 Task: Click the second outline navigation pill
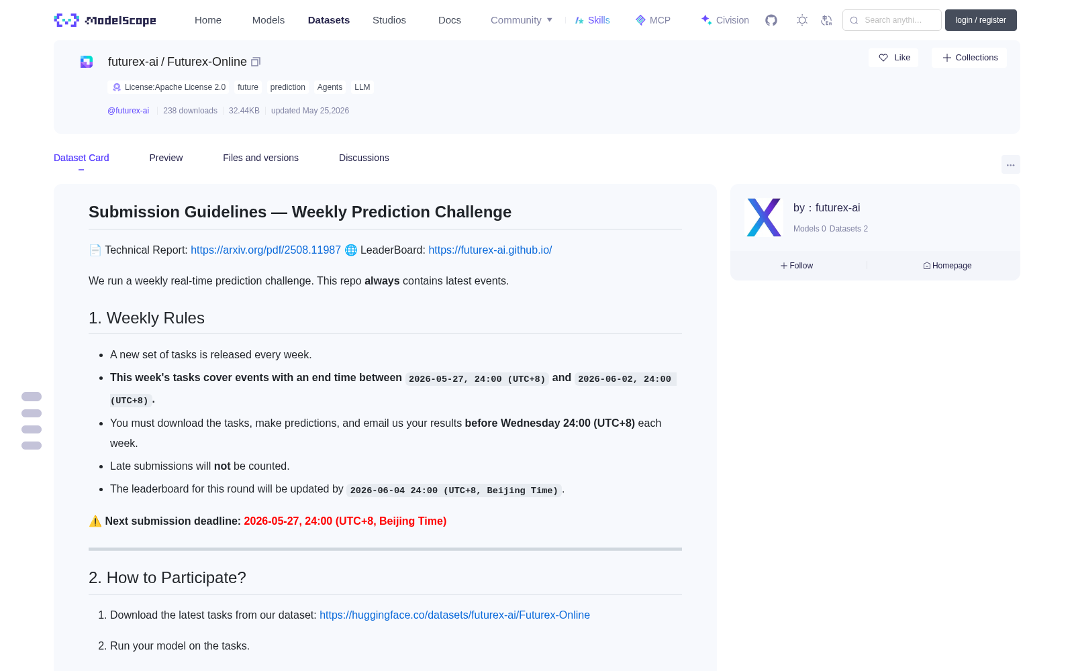pos(32,413)
